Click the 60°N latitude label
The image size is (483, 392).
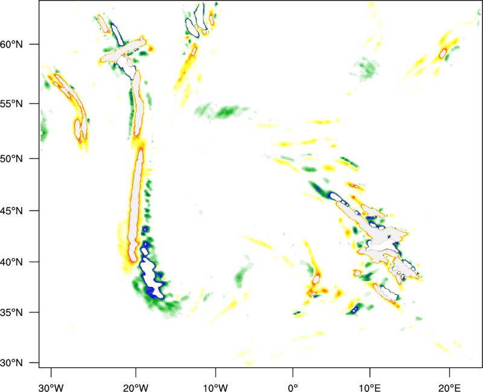pyautogui.click(x=11, y=45)
